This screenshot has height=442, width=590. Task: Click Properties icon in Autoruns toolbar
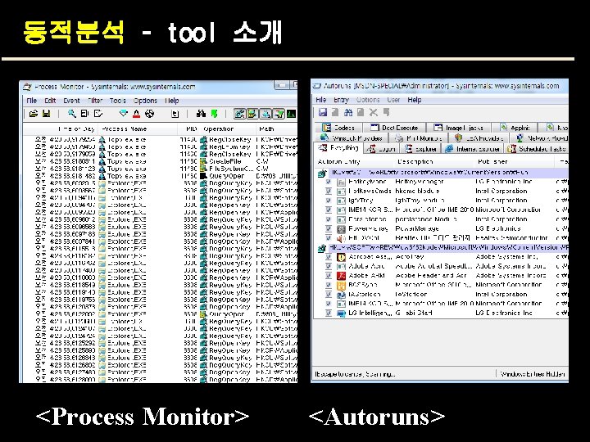tap(361, 112)
